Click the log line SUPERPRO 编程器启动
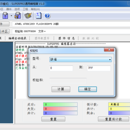This screenshot has width=130, height=130. click(61, 44)
